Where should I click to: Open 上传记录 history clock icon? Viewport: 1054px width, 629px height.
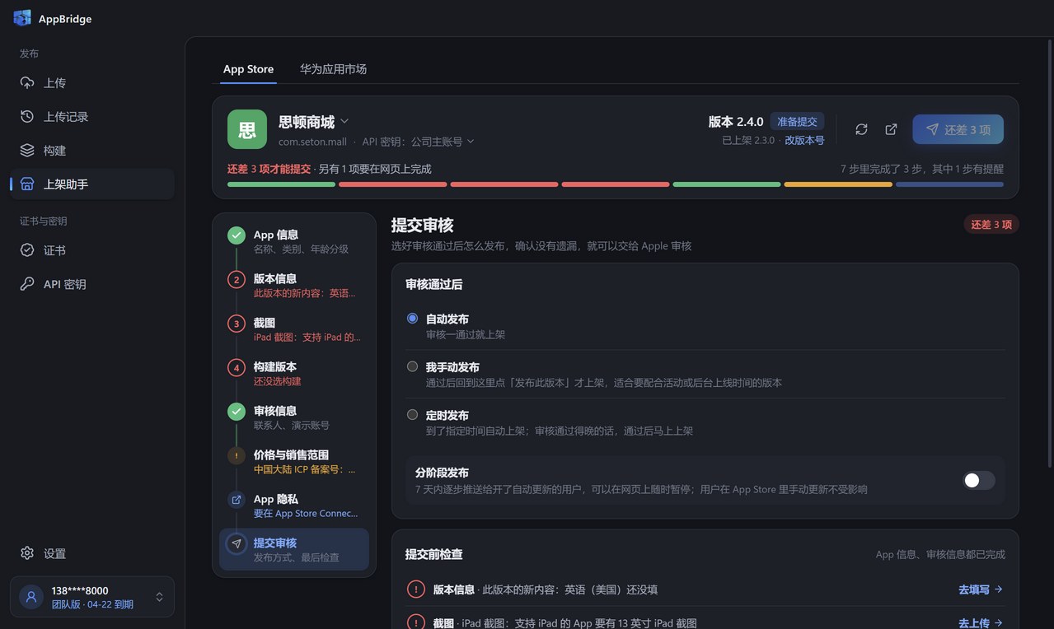point(27,117)
